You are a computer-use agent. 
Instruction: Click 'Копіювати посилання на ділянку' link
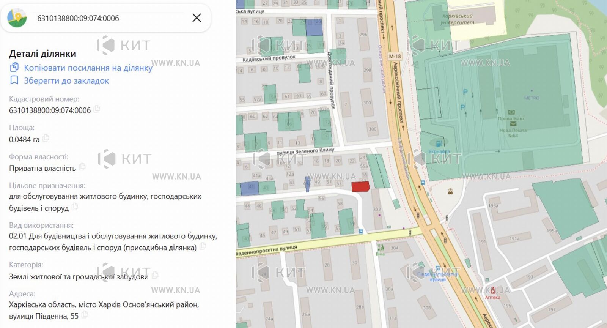pos(88,68)
